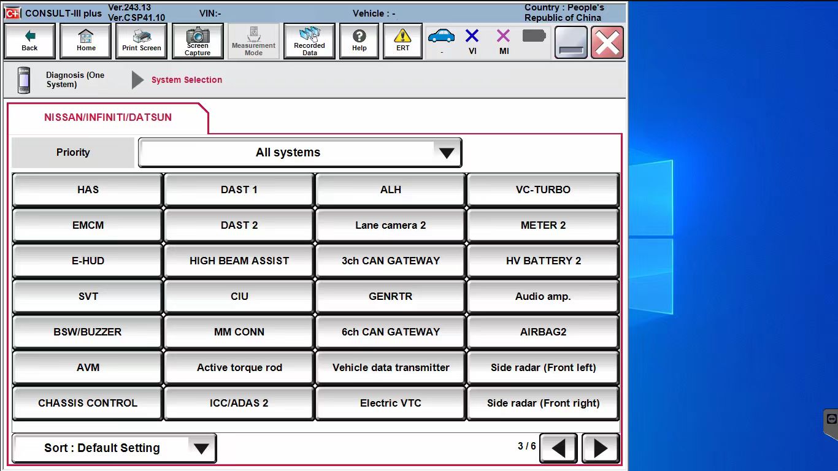Click the System Selection breadcrumb

pyautogui.click(x=186, y=80)
